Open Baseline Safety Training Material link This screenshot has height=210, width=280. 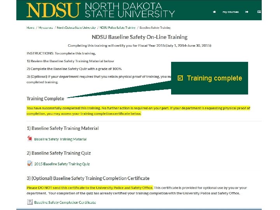[x=60, y=139]
